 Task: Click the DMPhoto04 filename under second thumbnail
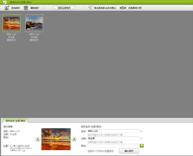34,34
